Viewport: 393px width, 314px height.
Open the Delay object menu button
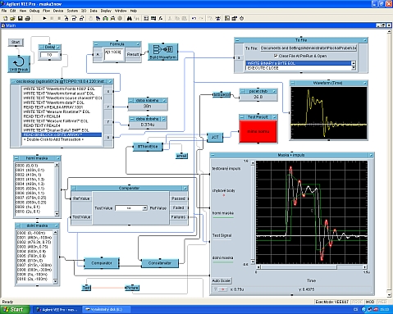pos(42,47)
